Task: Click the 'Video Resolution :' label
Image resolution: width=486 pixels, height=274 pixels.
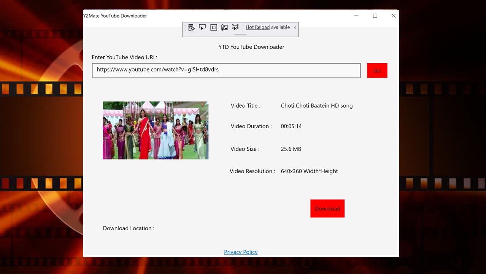Action: point(253,171)
